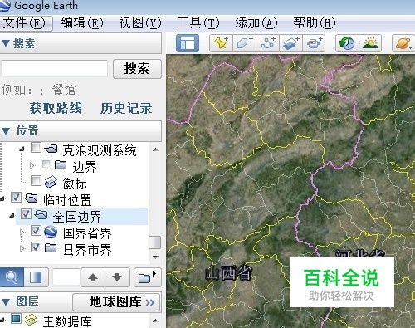Click the 搜索 button
This screenshot has height=328, width=415.
[x=137, y=69]
